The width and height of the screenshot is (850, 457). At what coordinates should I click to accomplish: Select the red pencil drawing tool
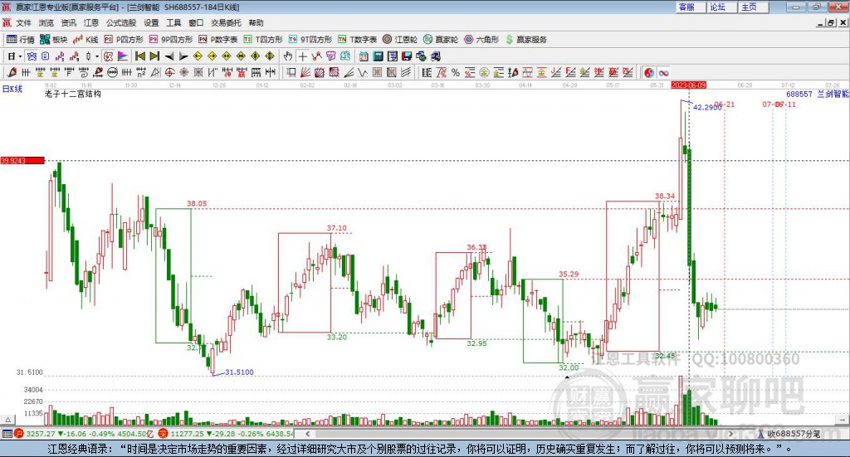tap(12, 72)
